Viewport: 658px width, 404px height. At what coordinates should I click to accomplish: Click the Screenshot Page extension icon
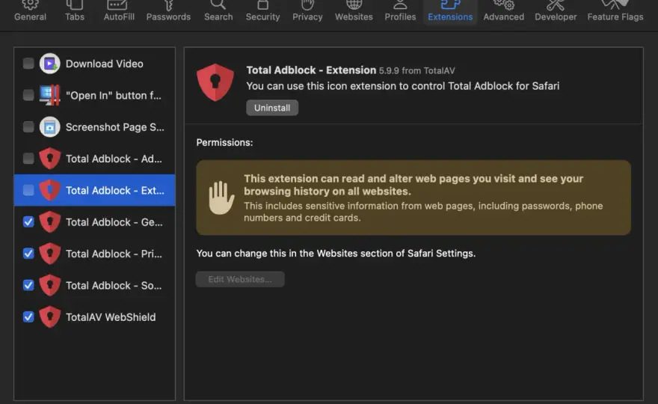click(50, 127)
